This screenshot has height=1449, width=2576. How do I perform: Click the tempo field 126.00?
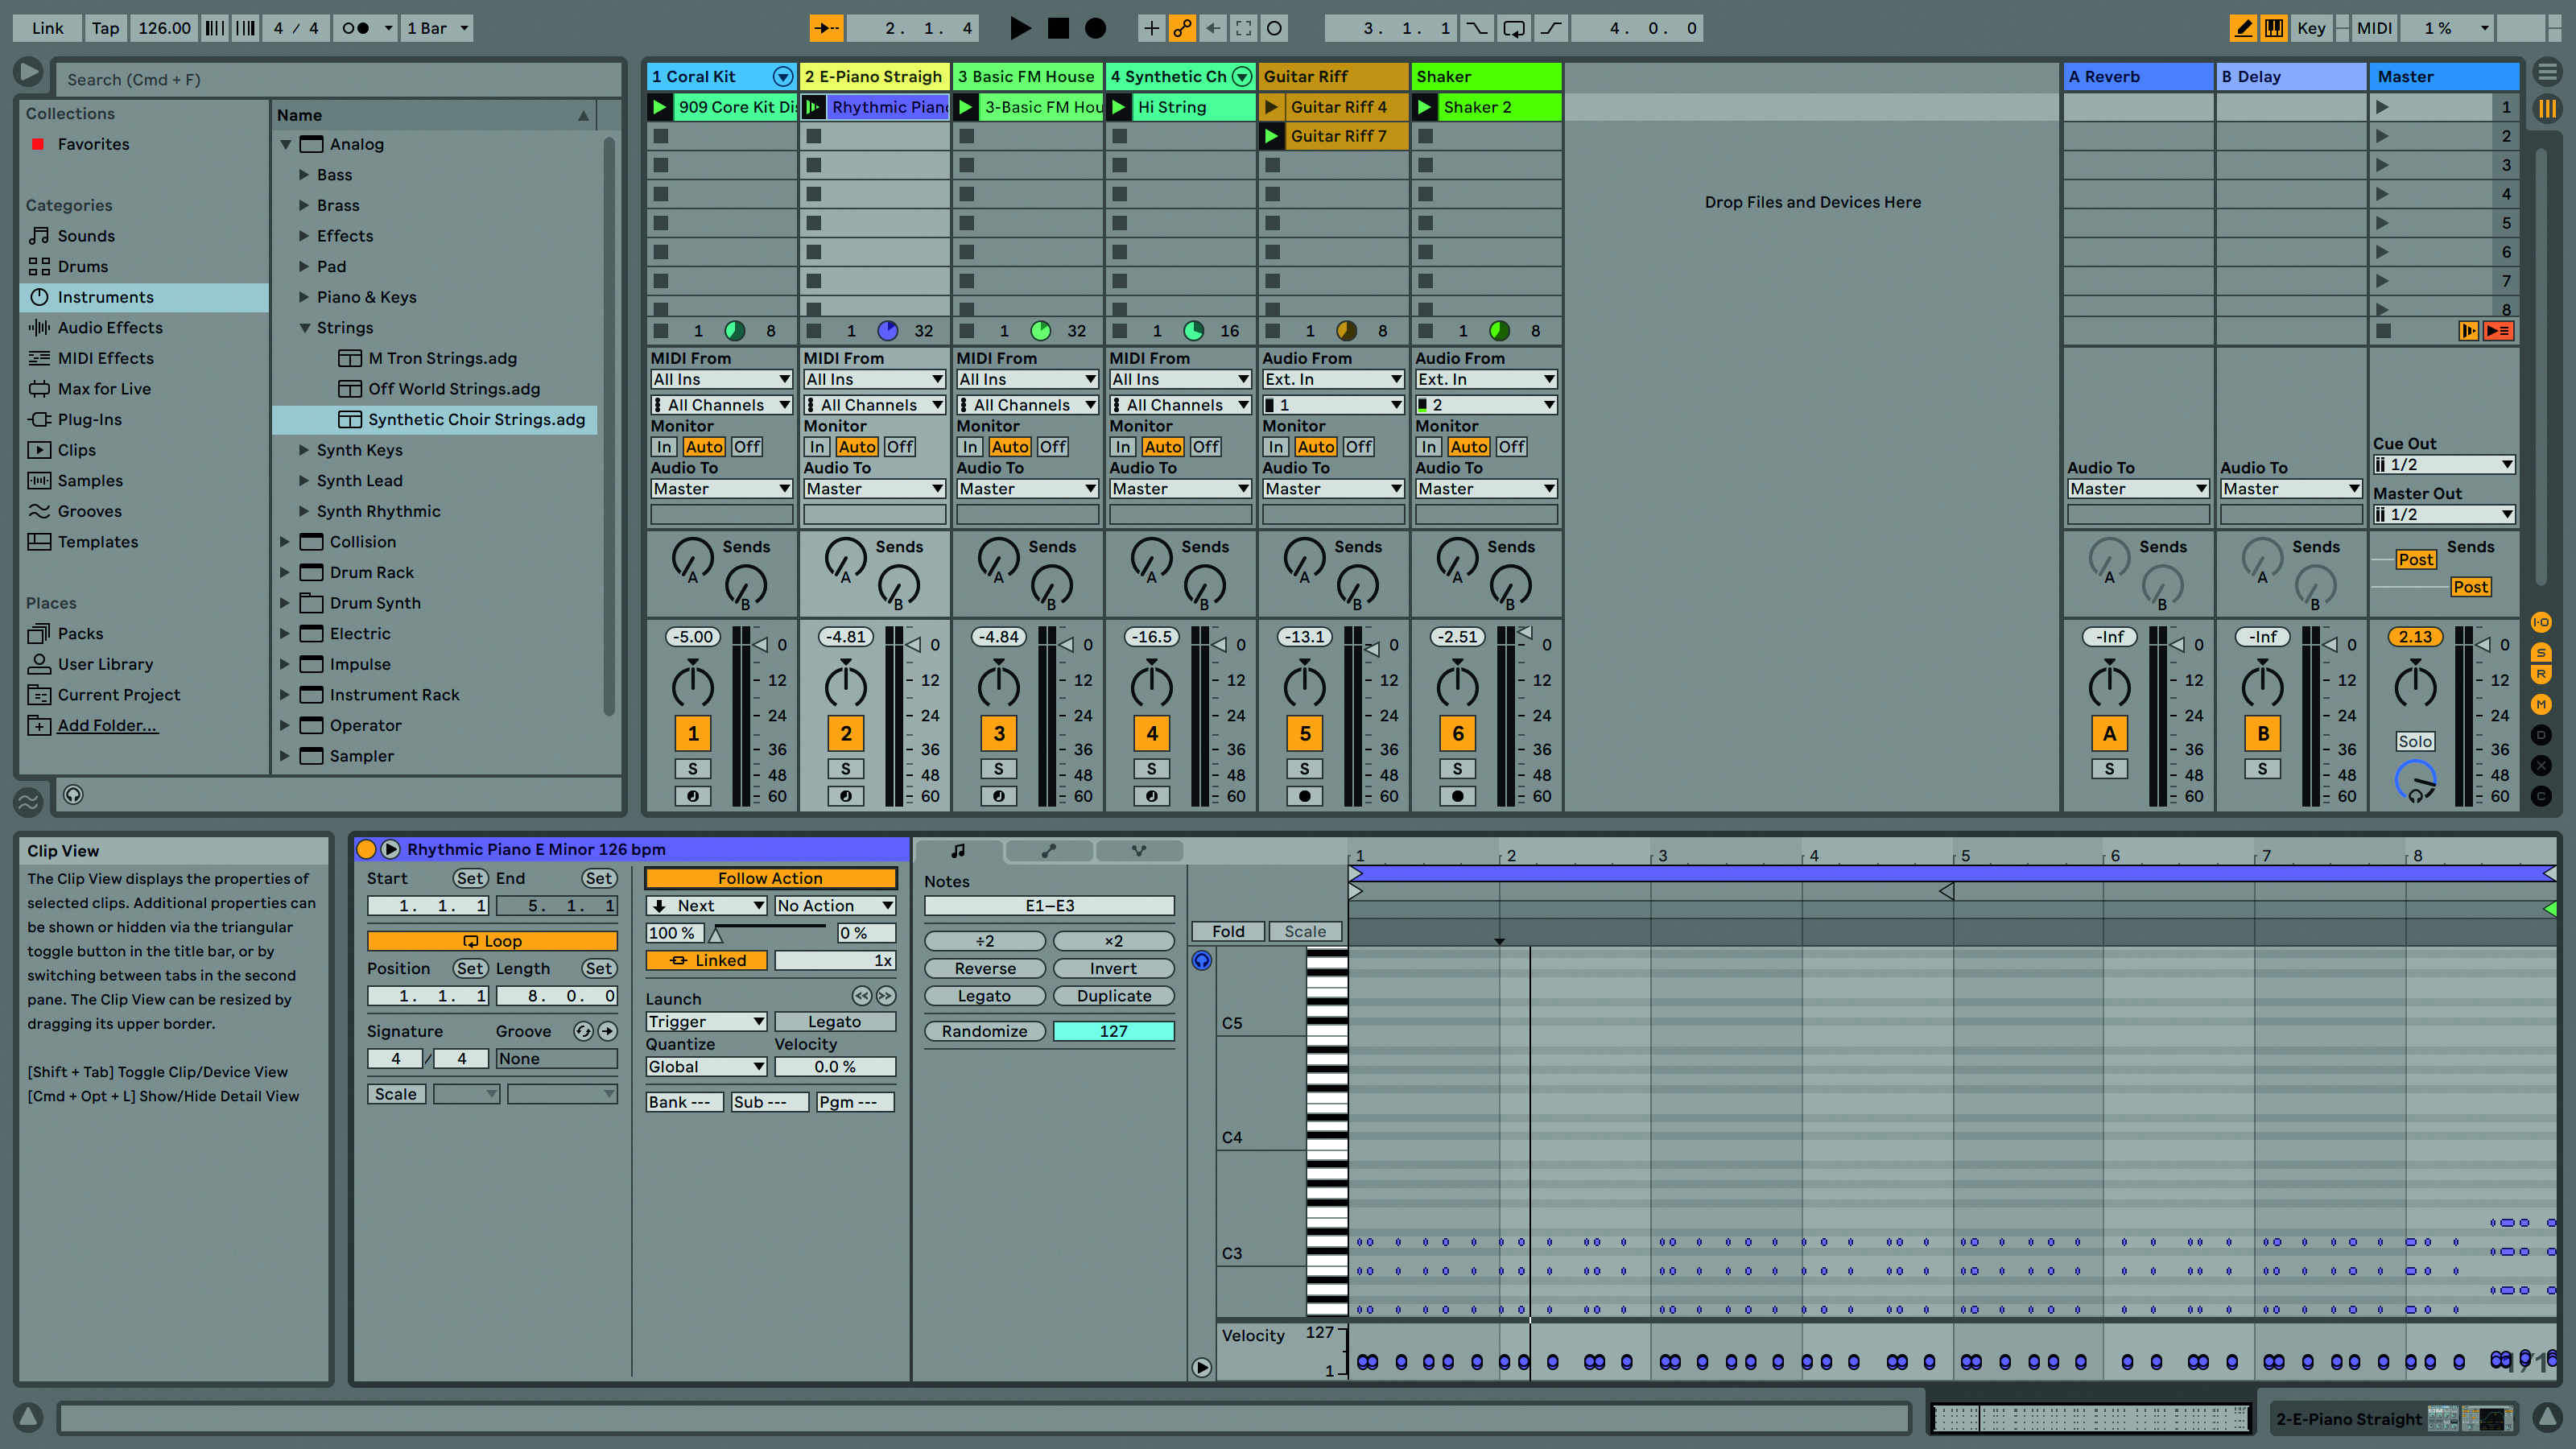164,28
